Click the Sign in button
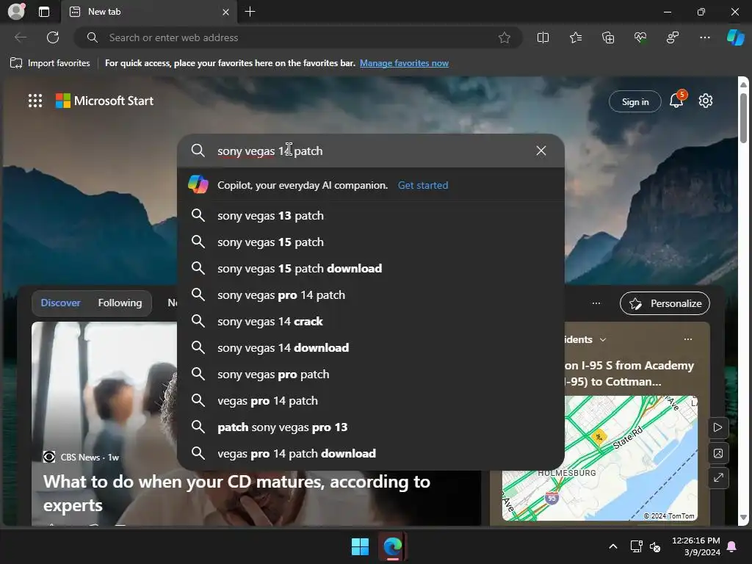The image size is (752, 564). (635, 101)
